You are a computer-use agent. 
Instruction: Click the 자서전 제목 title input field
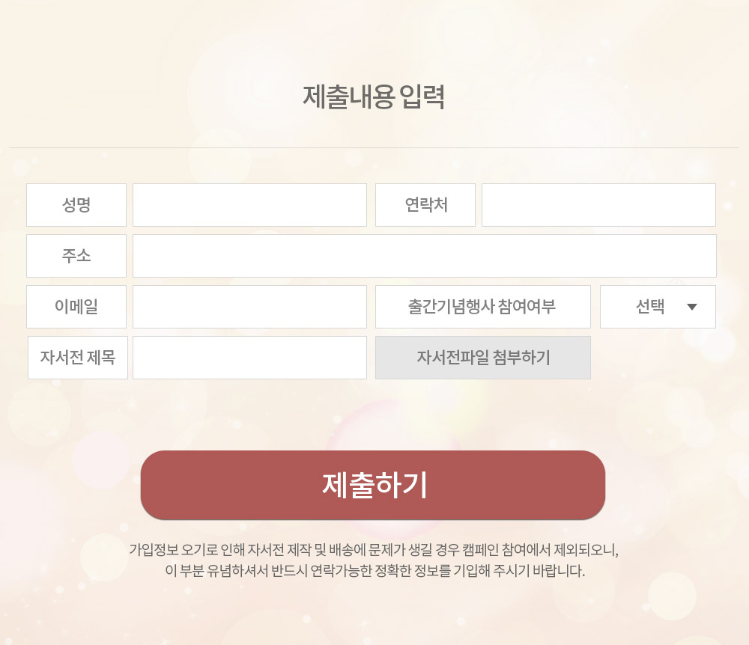pos(249,358)
